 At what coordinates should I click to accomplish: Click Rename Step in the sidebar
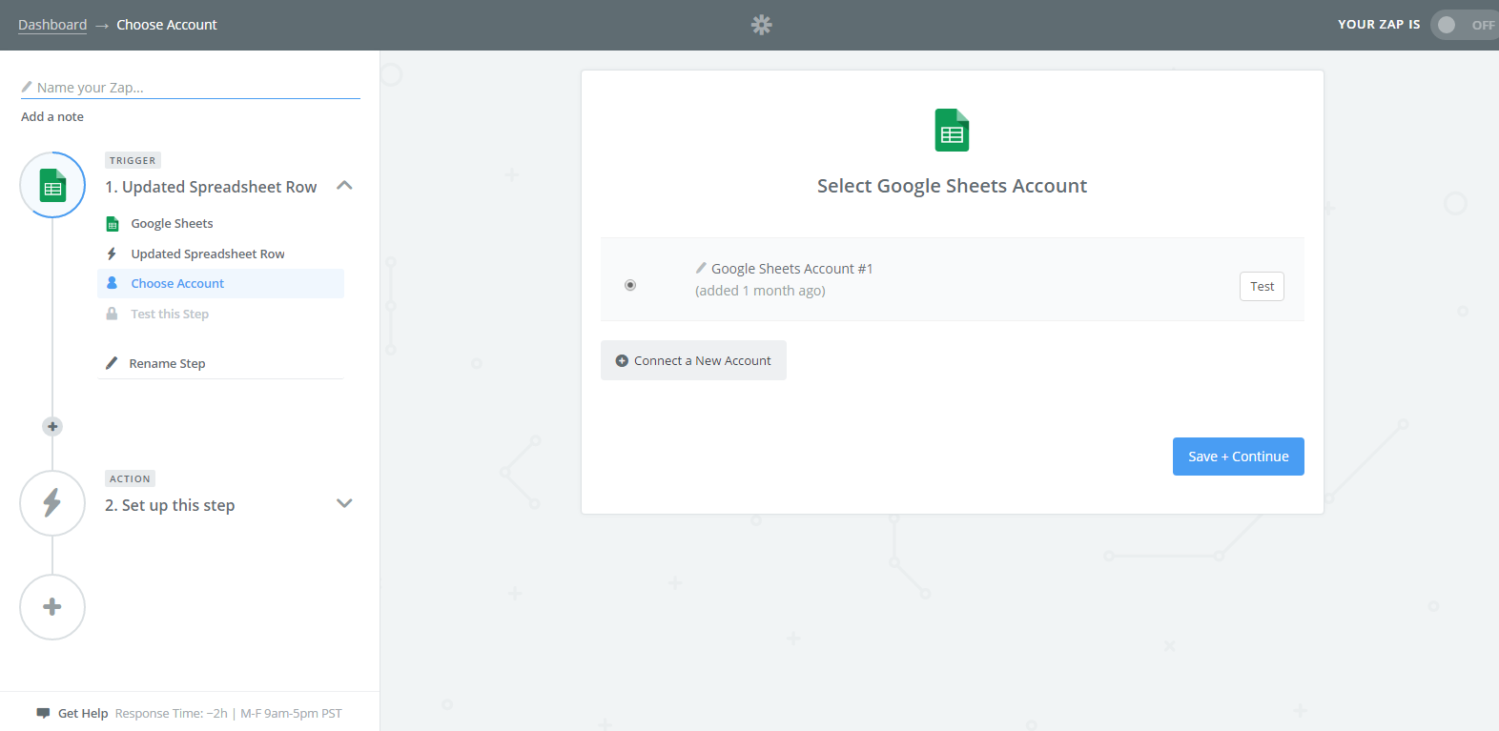tap(167, 363)
